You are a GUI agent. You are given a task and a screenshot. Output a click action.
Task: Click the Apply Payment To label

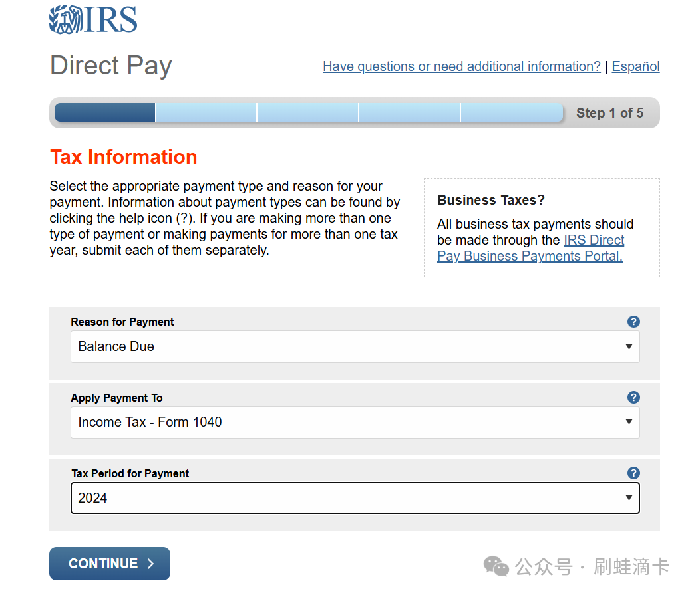(x=116, y=398)
